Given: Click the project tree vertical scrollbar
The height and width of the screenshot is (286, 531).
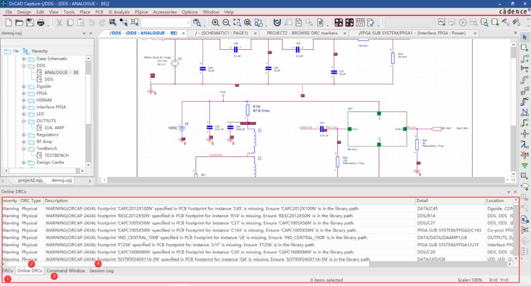Looking at the screenshot, I should tap(88, 112).
